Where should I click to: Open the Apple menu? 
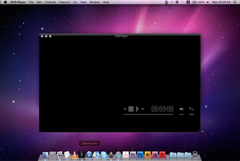pyautogui.click(x=5, y=2)
